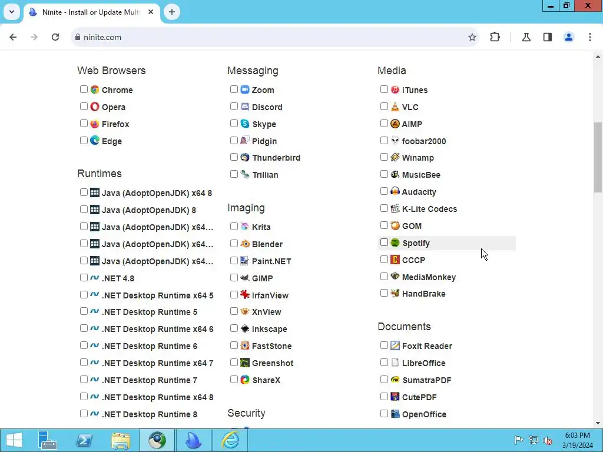603x452 pixels.
Task: Open the tab search dropdown arrow
Action: (12, 12)
